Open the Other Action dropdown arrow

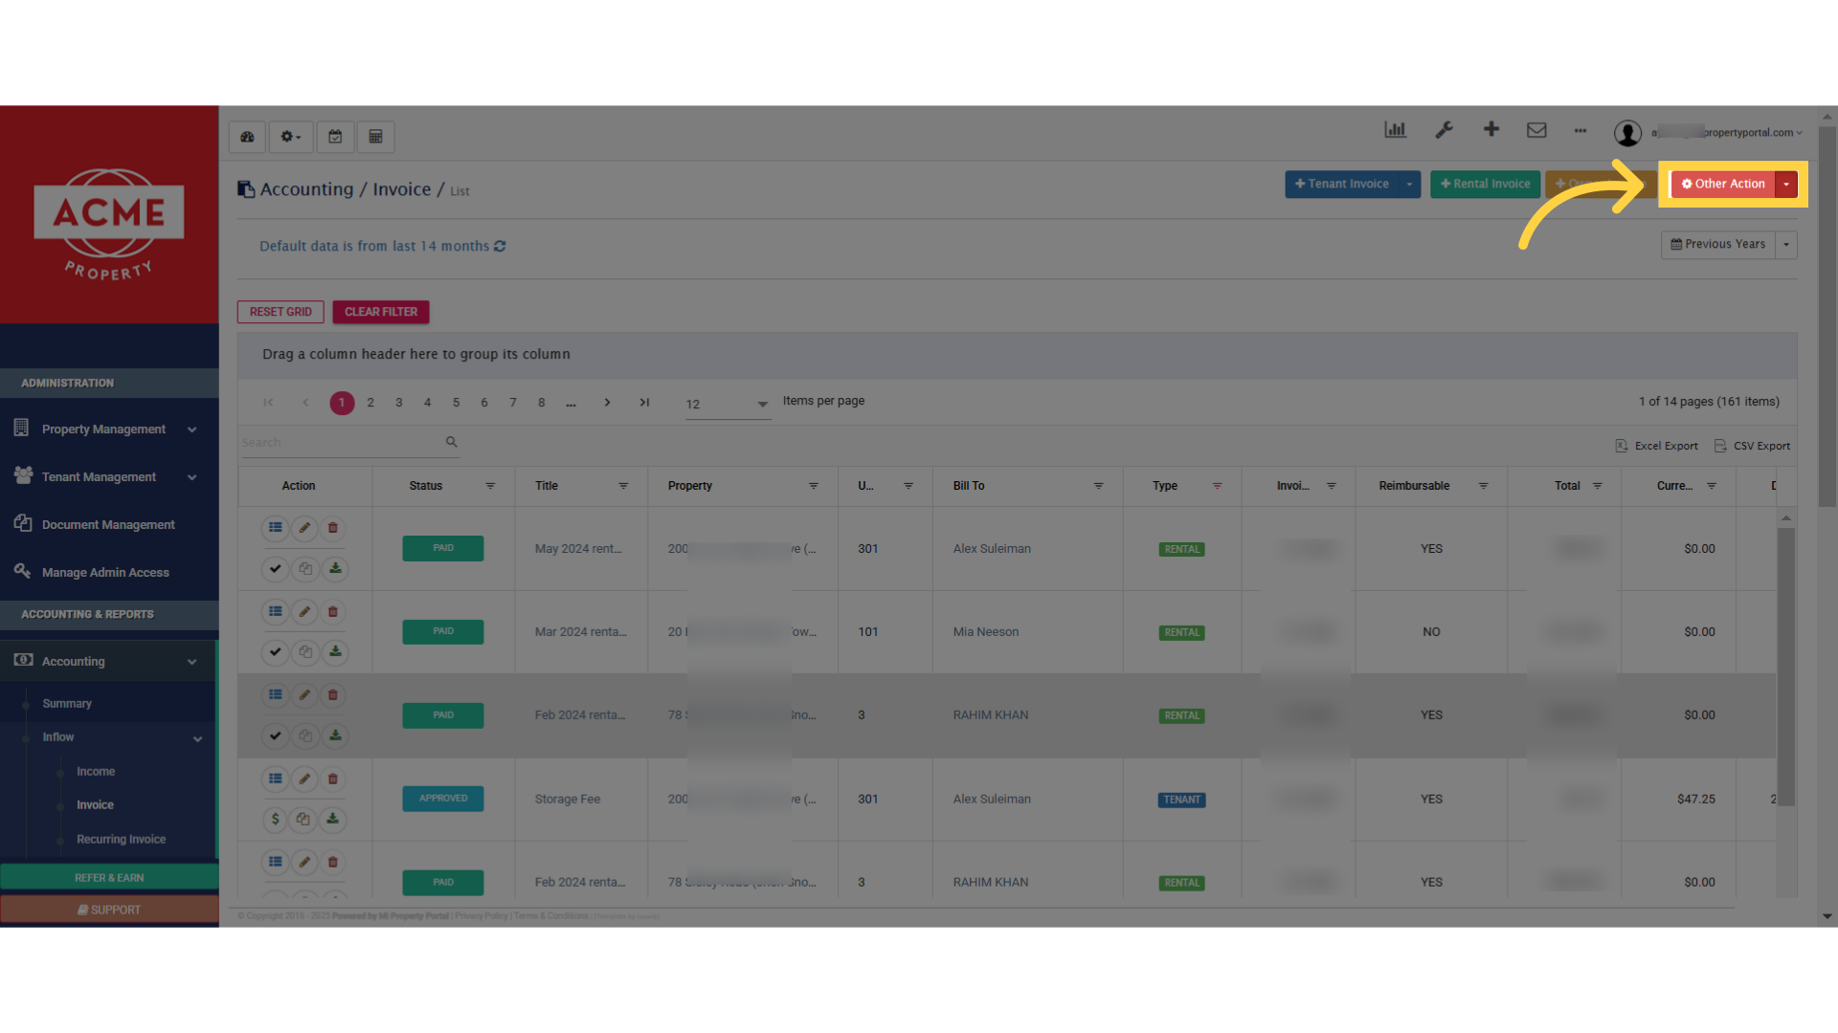(1786, 184)
